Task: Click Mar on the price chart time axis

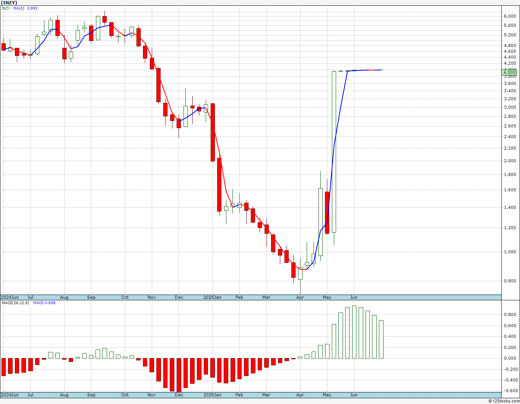Action: pyautogui.click(x=266, y=297)
